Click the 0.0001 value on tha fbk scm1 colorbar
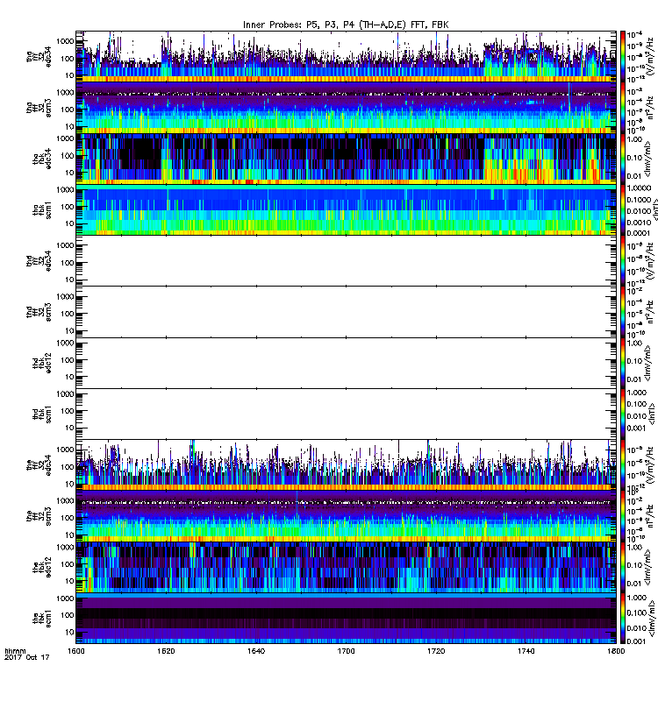This screenshot has height=701, width=658. [639, 233]
